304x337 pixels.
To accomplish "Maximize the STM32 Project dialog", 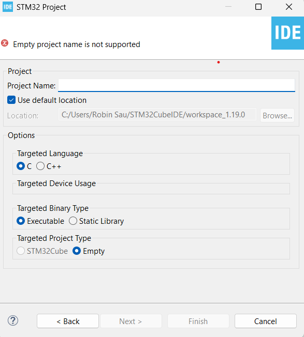I will coord(258,7).
